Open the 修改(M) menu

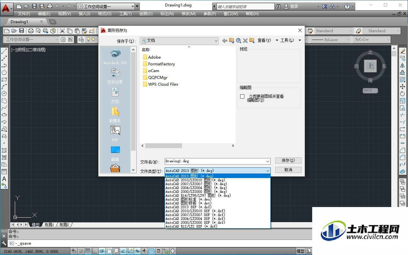coord(189,14)
